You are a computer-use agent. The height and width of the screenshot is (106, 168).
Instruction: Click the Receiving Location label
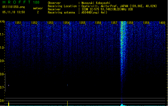62,6
